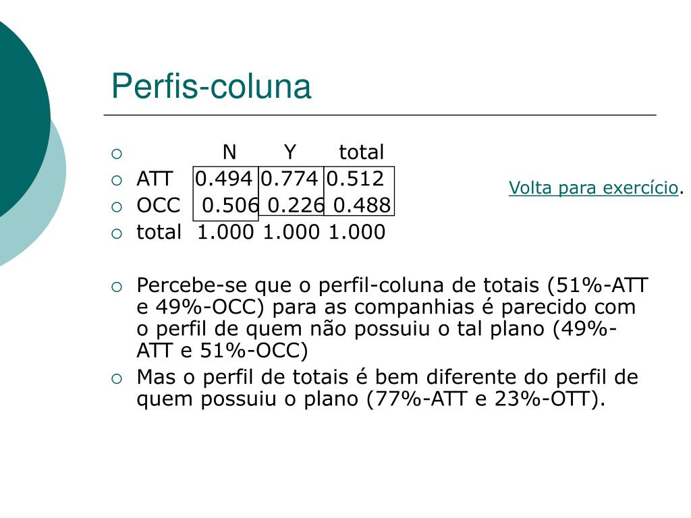Select the 'N' column header
Screen dimensions: 691x518
tap(229, 152)
